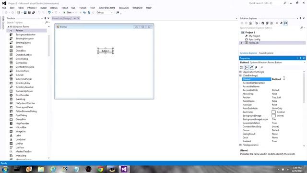The width and height of the screenshot is (307, 173).
Task: Click the View Code icon in Solution Explorer
Action: point(277,23)
